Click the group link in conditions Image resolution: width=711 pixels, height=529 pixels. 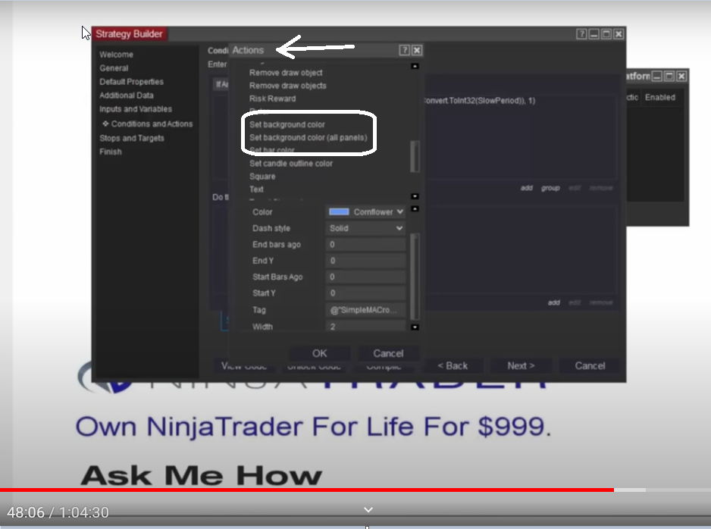coord(550,188)
